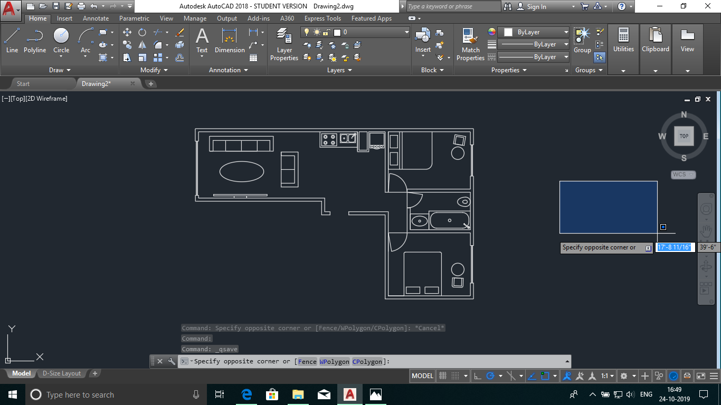Click the MODEL space button in status bar
721x405 pixels.
tap(422, 376)
